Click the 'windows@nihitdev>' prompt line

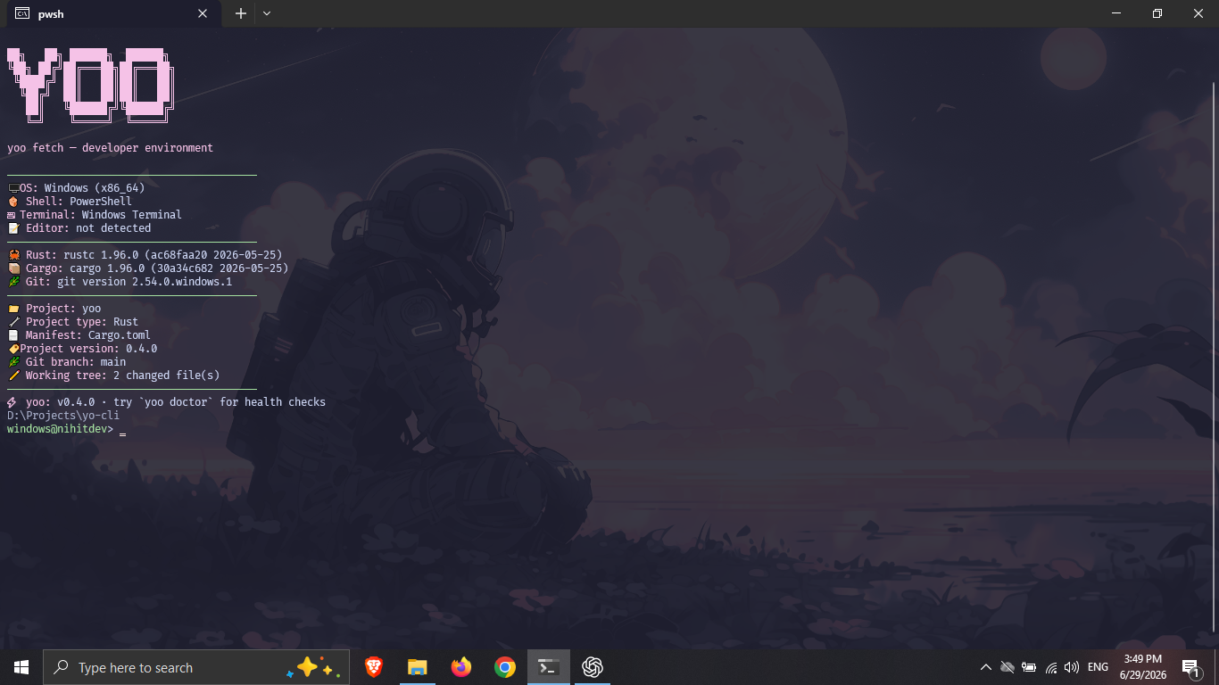coord(61,429)
